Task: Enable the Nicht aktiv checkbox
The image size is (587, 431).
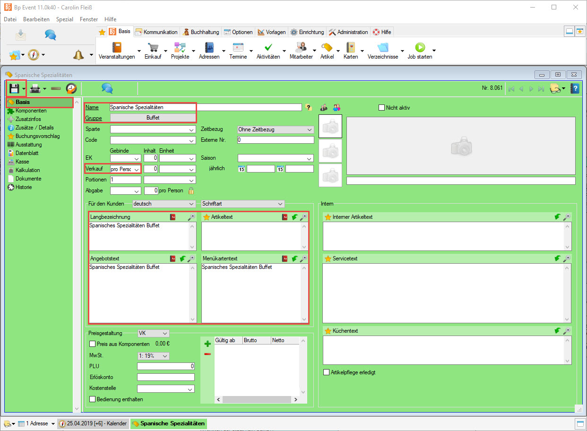Action: (382, 108)
